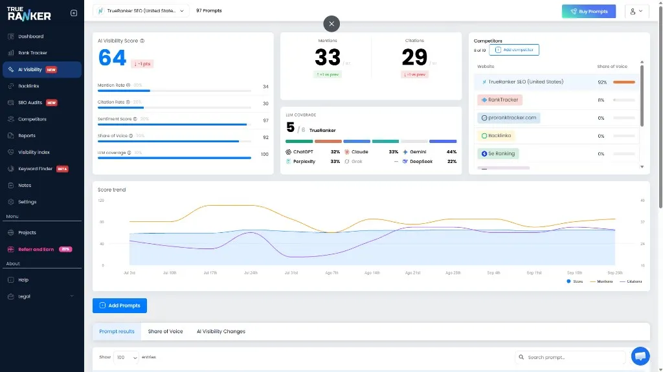This screenshot has height=372, width=663.
Task: Click info icon beside Citation Rate
Action: [x=128, y=102]
